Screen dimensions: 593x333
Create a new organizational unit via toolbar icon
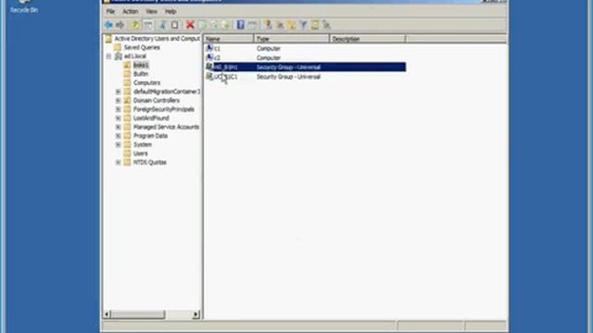pyautogui.click(x=292, y=25)
